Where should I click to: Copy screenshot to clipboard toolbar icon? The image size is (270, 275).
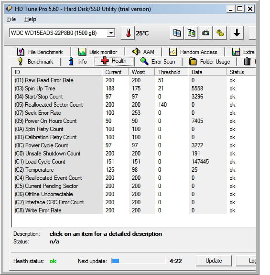pos(191,33)
